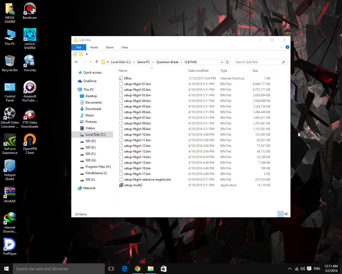Select the setup-multi2 application file
This screenshot has width=342, height=274.
(x=133, y=185)
